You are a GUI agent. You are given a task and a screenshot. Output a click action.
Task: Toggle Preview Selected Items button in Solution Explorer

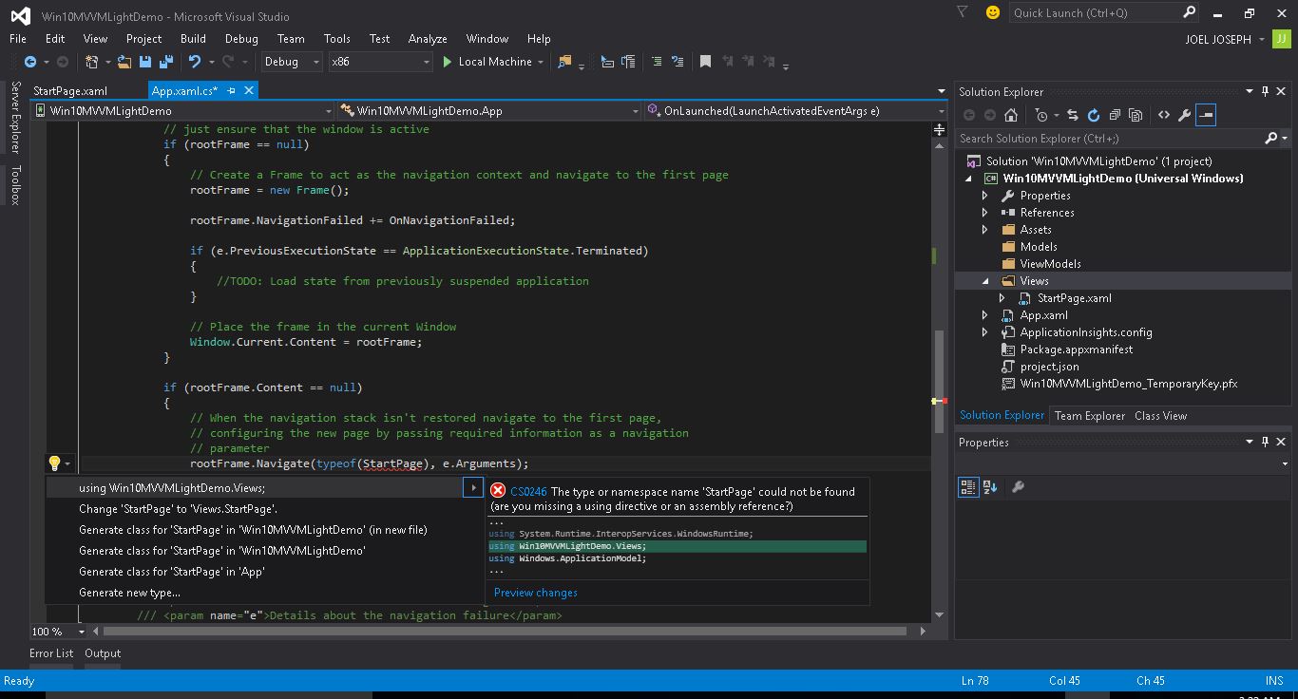(1206, 115)
